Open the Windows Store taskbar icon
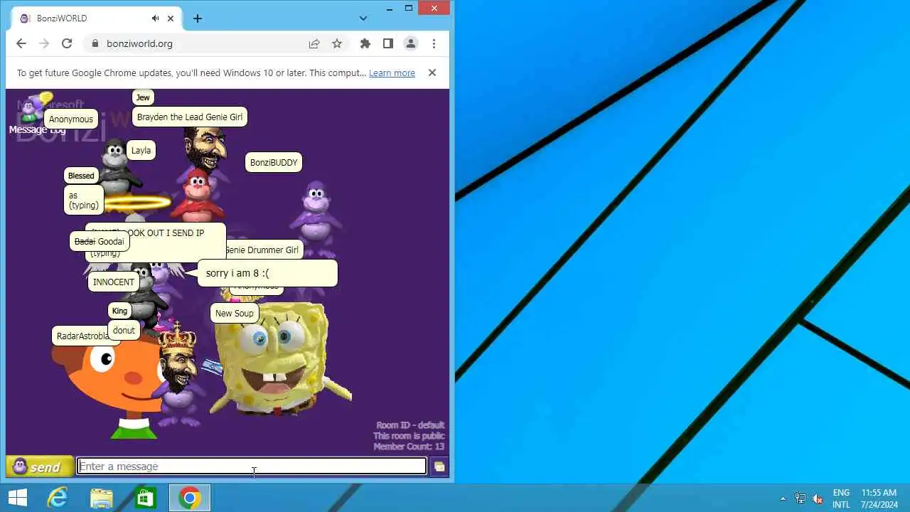Screen dimensions: 910x512 coord(146,498)
